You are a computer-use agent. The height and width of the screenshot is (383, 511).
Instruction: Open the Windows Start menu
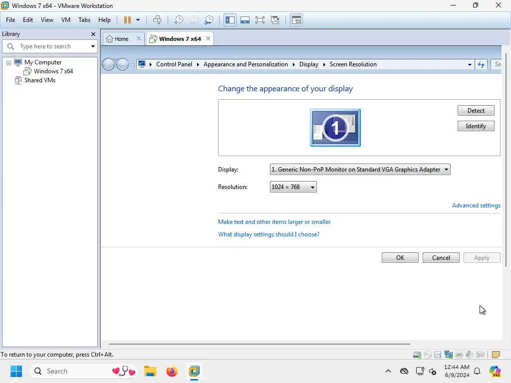click(x=16, y=371)
